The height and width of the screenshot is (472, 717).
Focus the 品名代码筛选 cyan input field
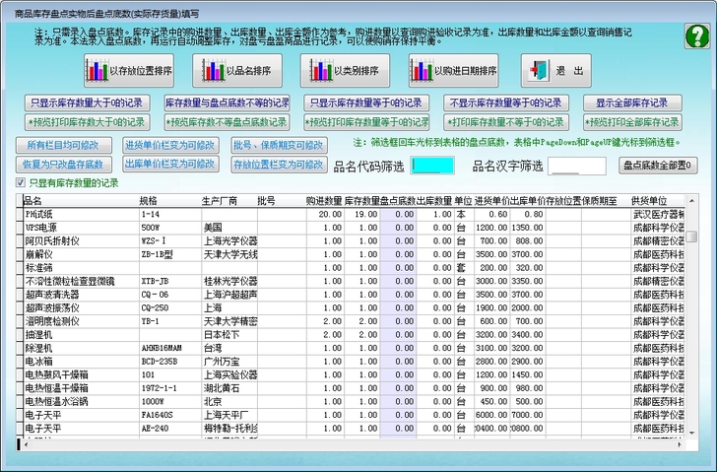432,166
